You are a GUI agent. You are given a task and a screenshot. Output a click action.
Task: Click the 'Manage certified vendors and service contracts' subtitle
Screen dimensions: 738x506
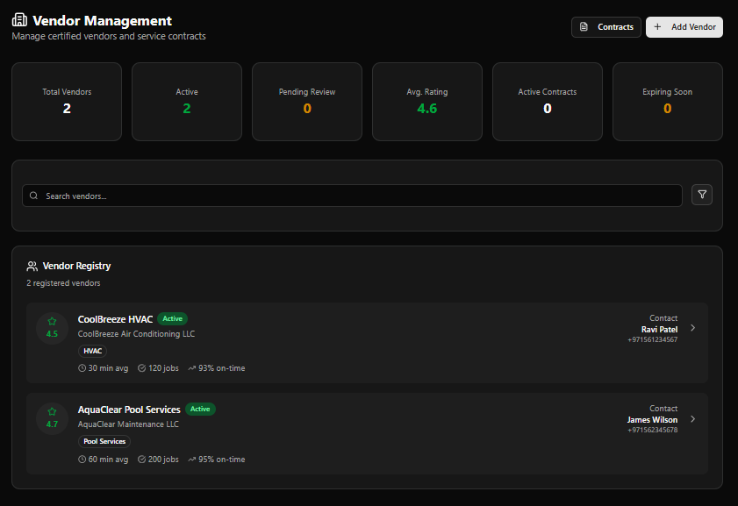click(x=109, y=36)
